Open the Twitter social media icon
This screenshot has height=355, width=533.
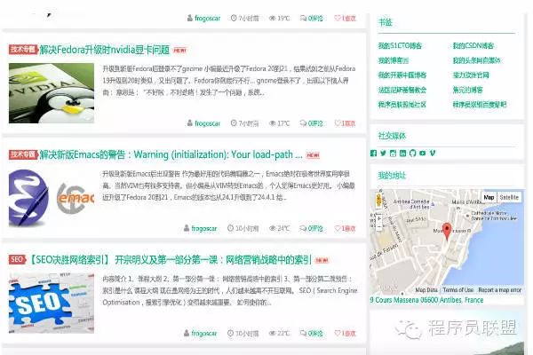point(383,154)
